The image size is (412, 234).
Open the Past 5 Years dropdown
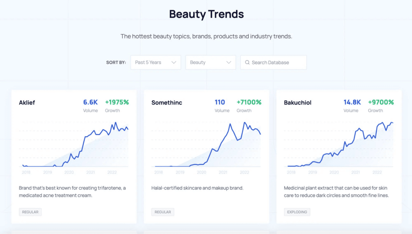point(155,63)
